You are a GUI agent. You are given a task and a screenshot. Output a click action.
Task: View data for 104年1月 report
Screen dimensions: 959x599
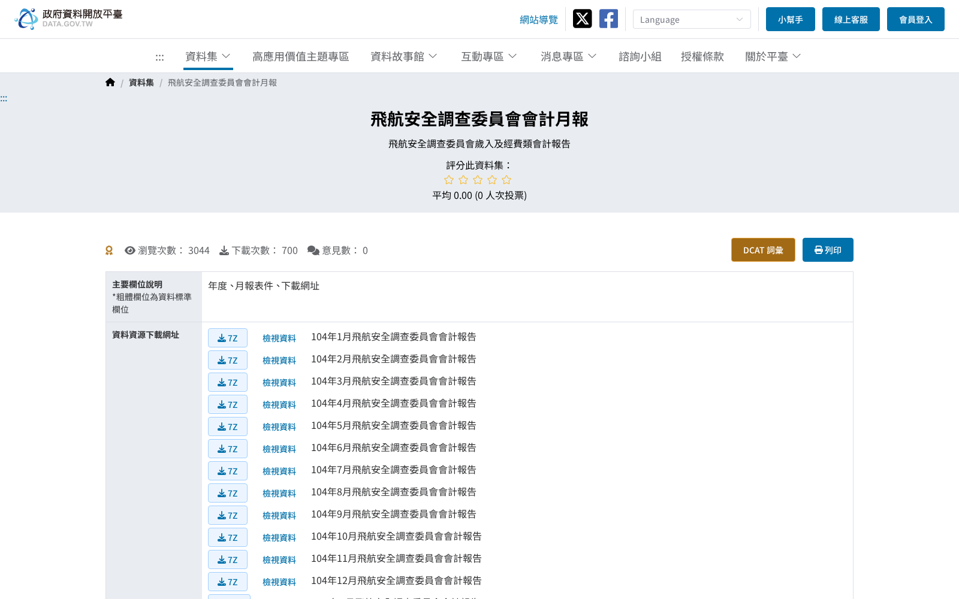tap(279, 338)
